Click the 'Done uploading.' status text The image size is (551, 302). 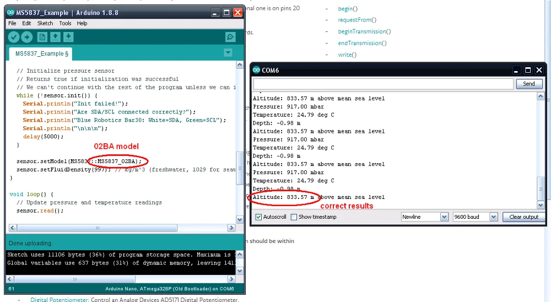pos(30,243)
